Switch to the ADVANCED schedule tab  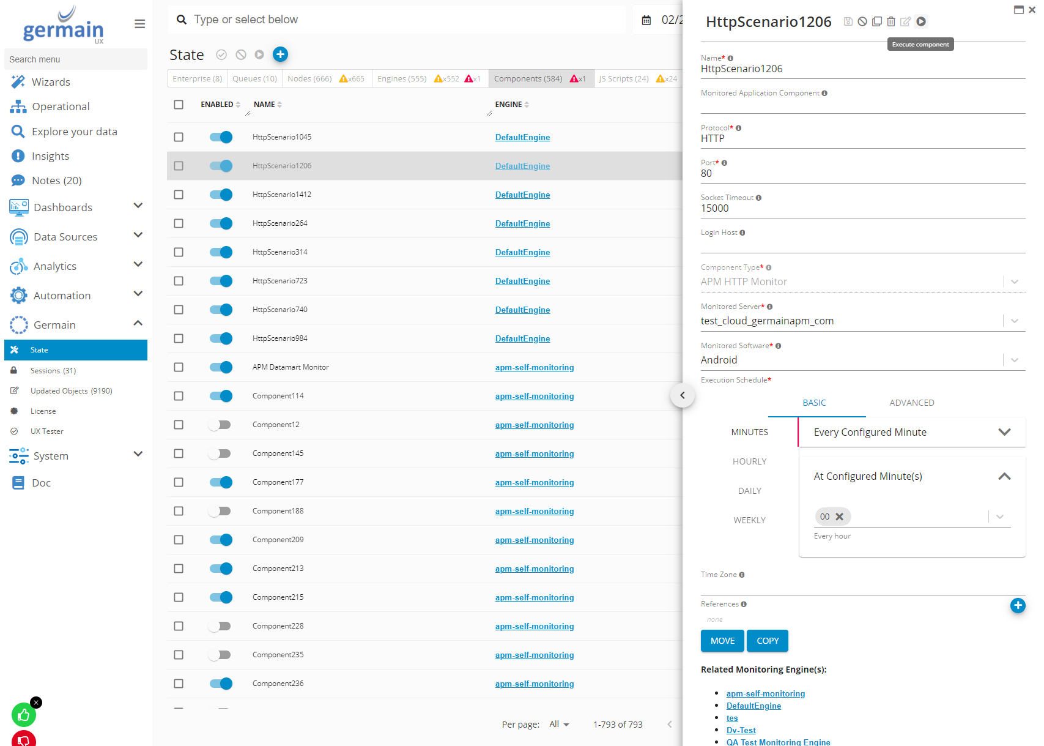[x=911, y=403]
